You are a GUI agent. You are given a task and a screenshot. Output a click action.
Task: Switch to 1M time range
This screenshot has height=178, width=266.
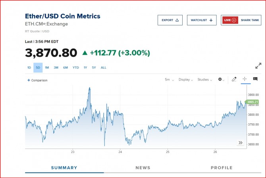pyautogui.click(x=47, y=68)
